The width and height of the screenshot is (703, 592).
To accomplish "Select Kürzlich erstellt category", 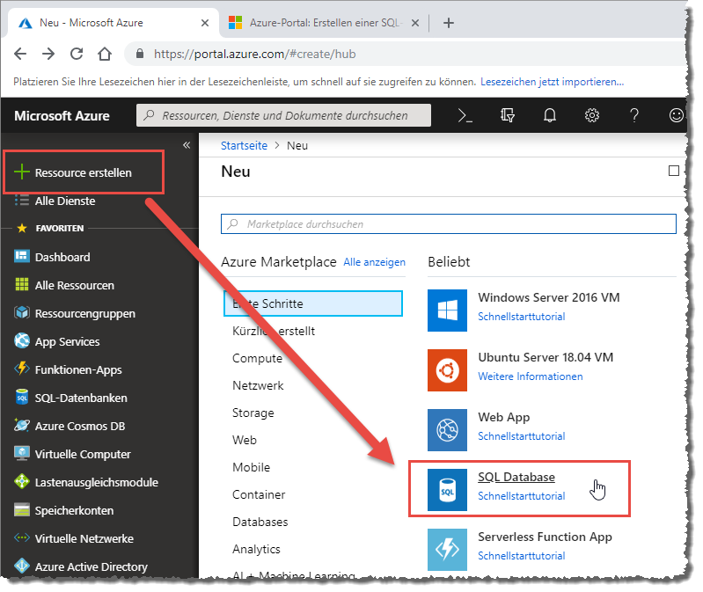I will [274, 331].
